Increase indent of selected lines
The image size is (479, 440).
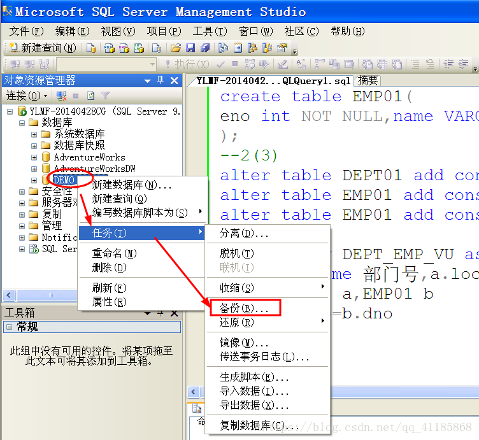[x=464, y=64]
